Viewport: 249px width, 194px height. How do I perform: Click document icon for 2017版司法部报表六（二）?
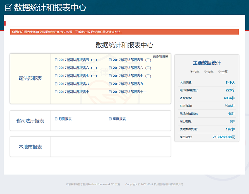click(110, 68)
